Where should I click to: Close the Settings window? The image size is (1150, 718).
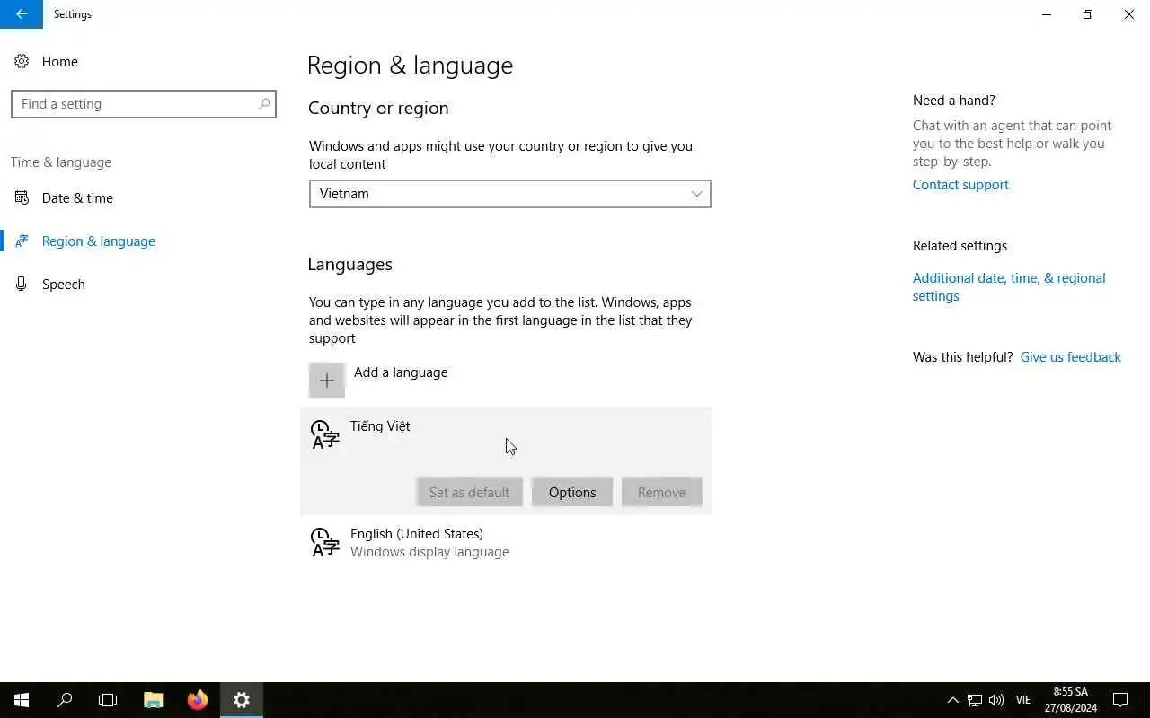click(x=1129, y=14)
